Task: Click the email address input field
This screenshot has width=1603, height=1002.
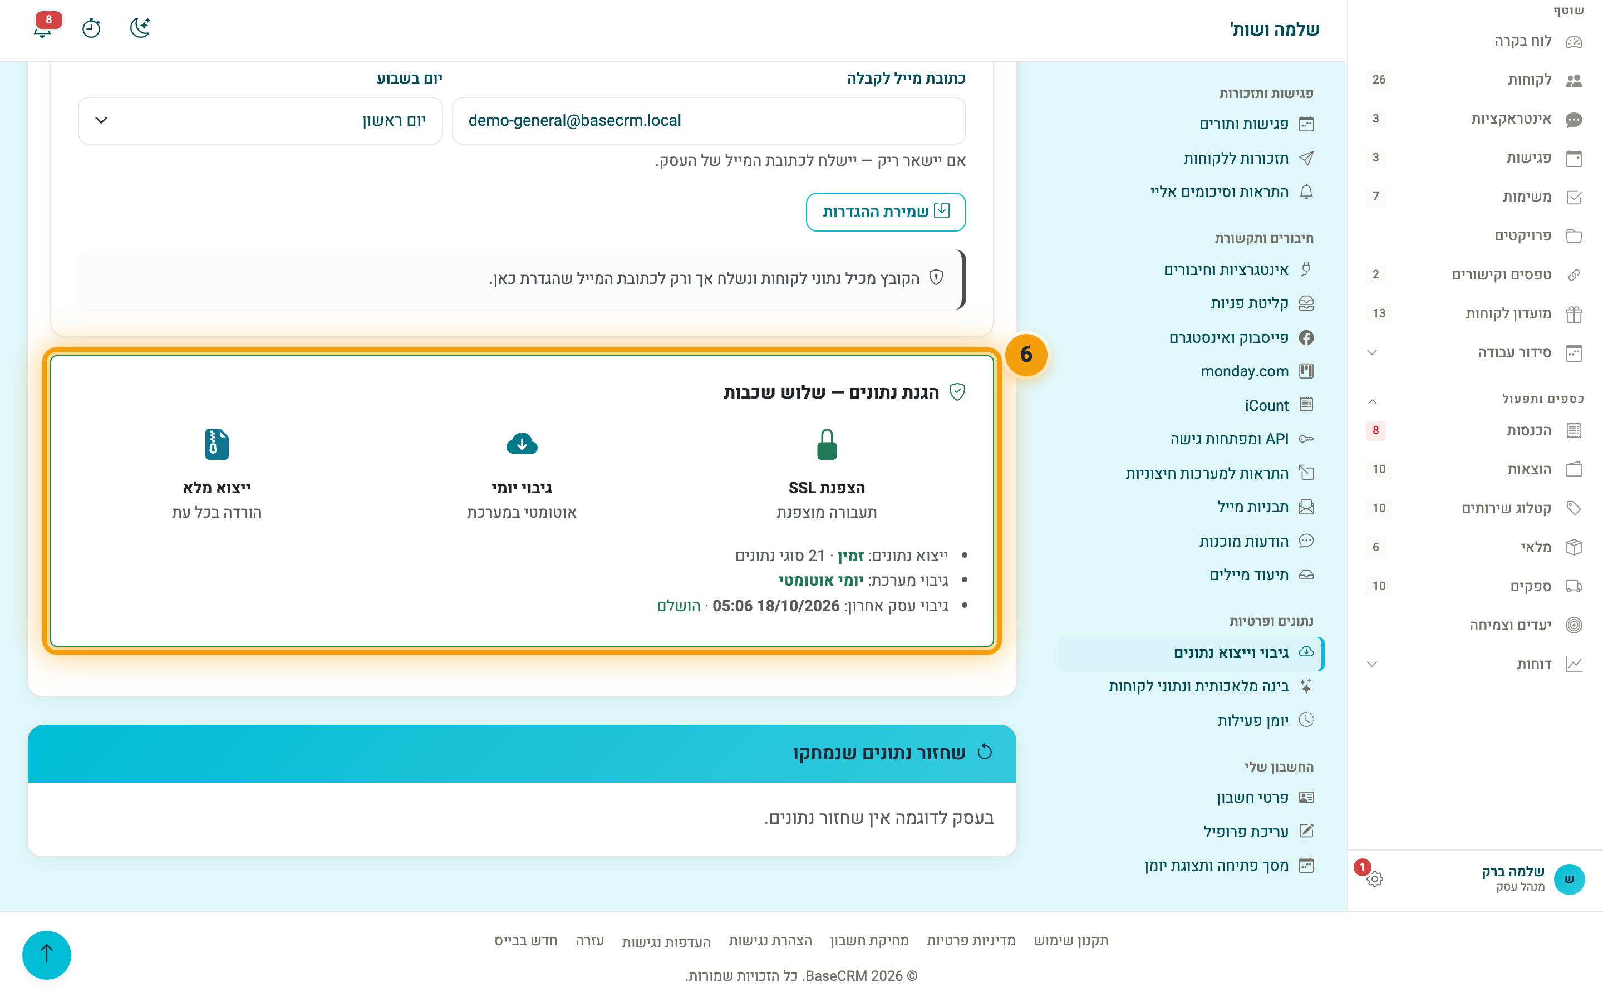Action: [709, 121]
